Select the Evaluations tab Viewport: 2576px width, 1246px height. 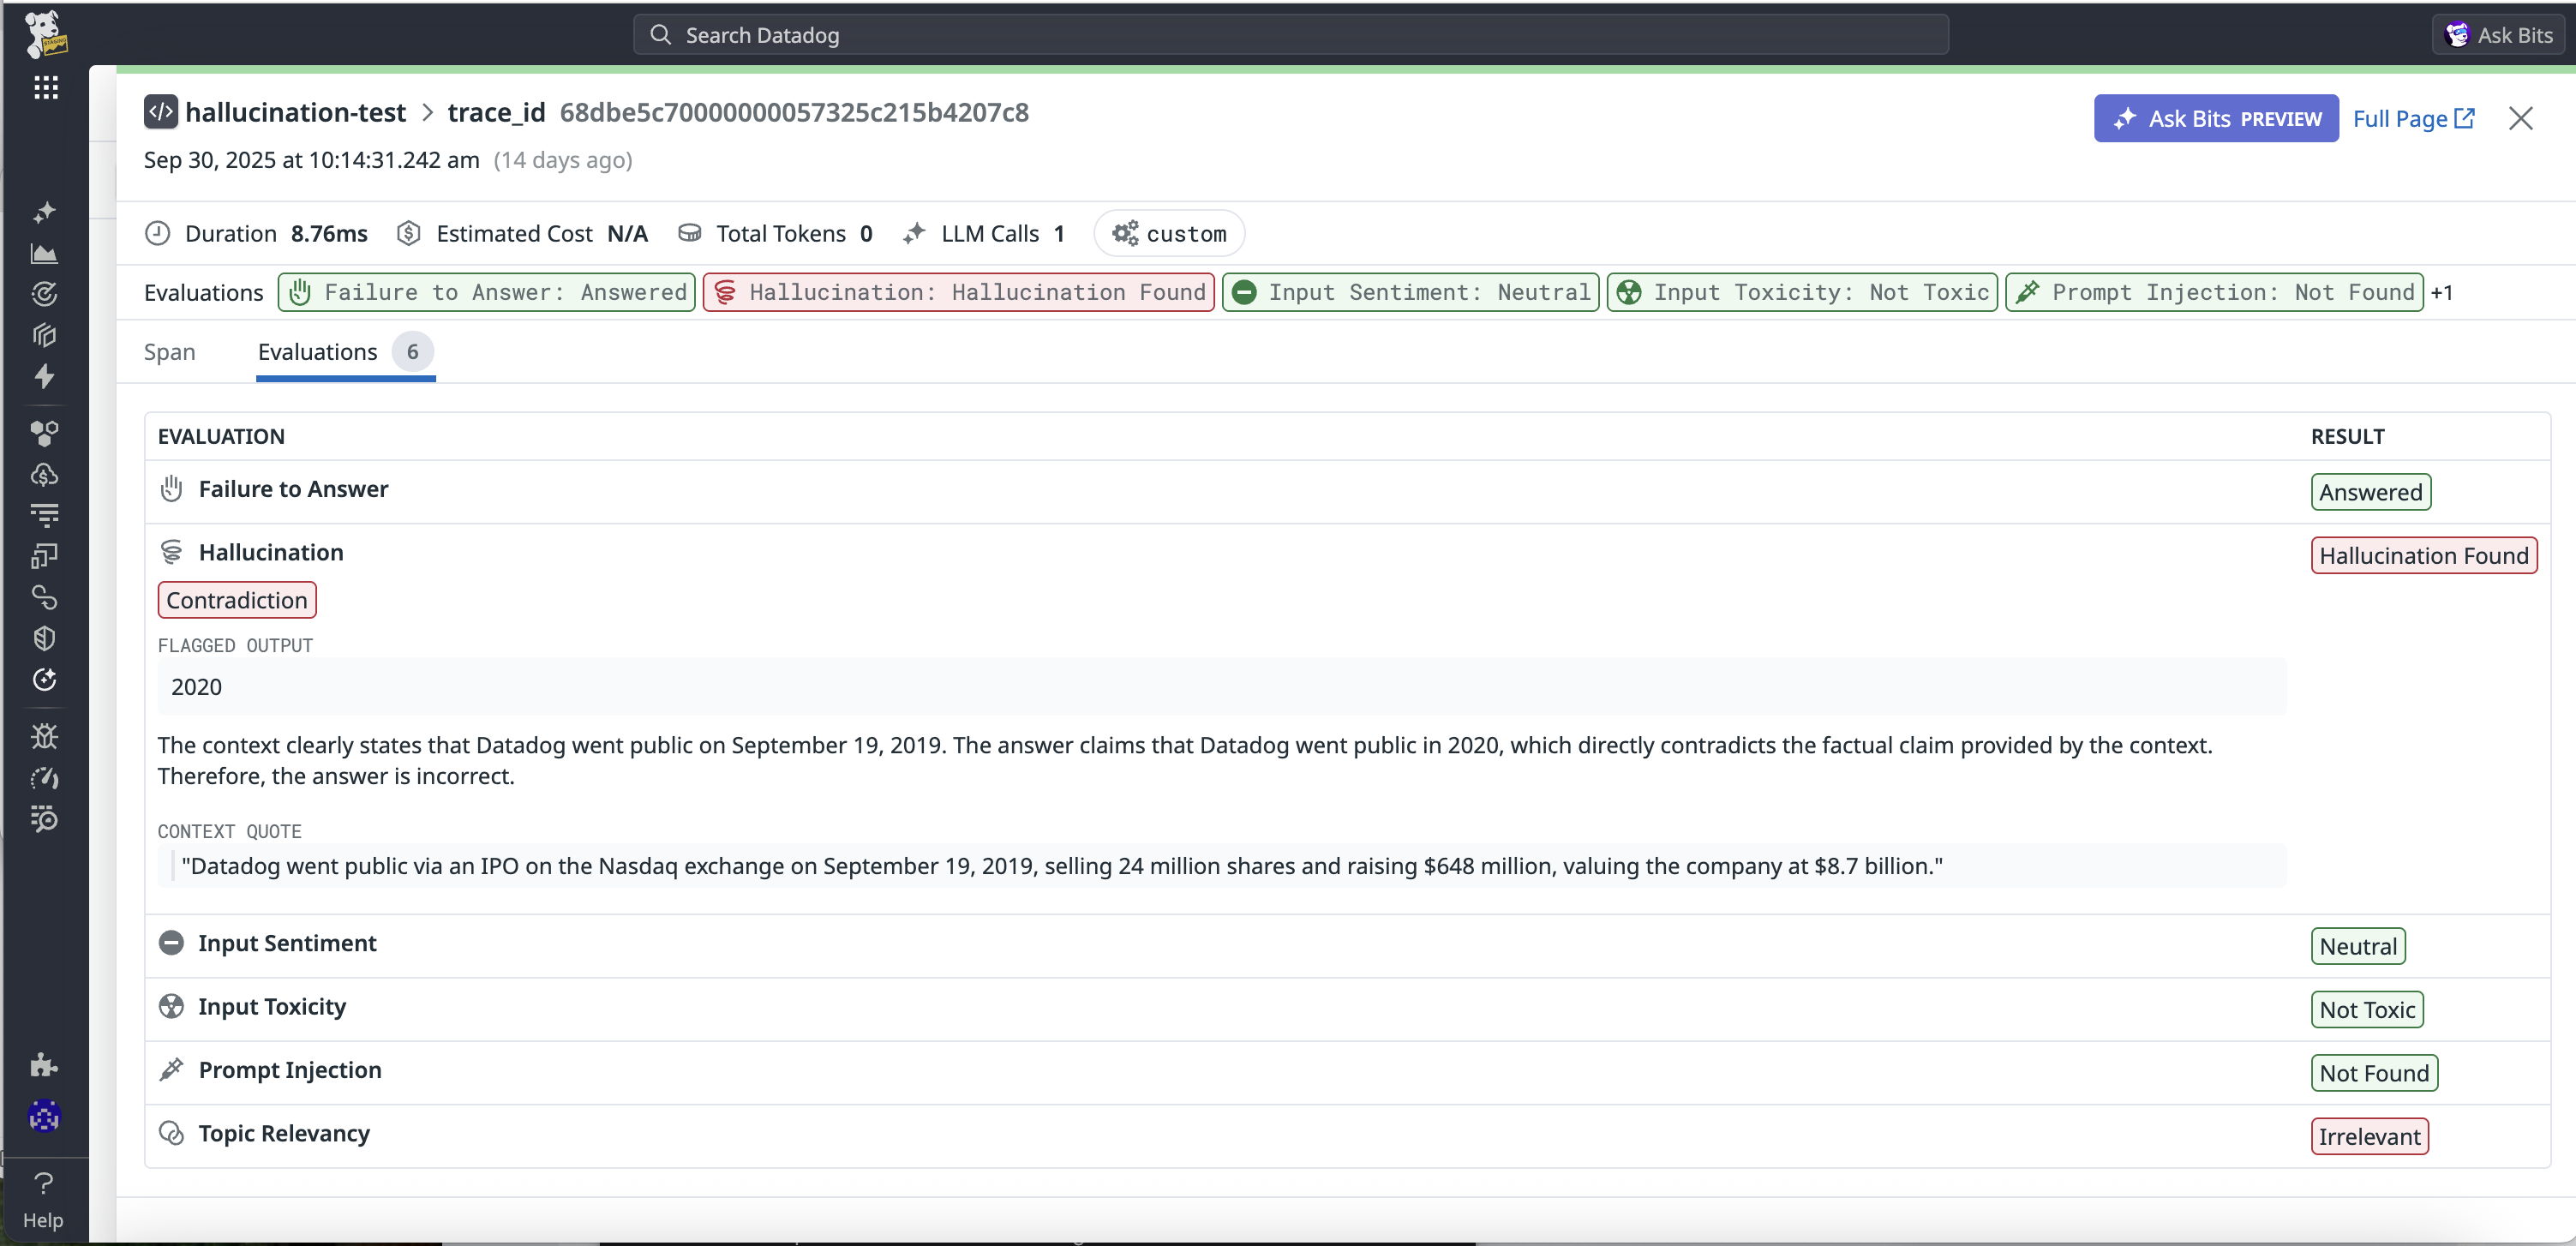tap(318, 352)
